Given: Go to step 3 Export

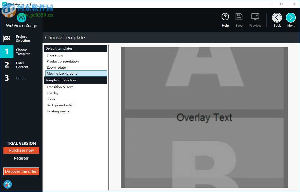Looking at the screenshot, I should pos(21,78).
